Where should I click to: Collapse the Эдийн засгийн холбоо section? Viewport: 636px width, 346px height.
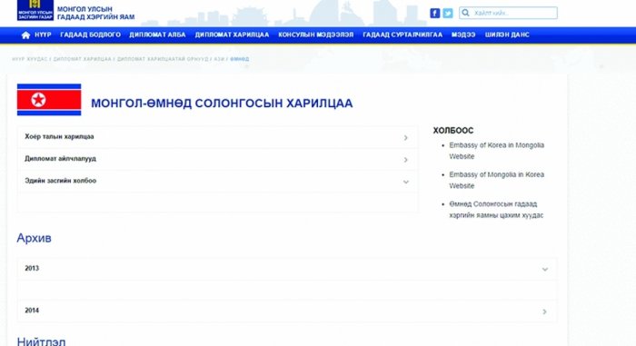217,181
